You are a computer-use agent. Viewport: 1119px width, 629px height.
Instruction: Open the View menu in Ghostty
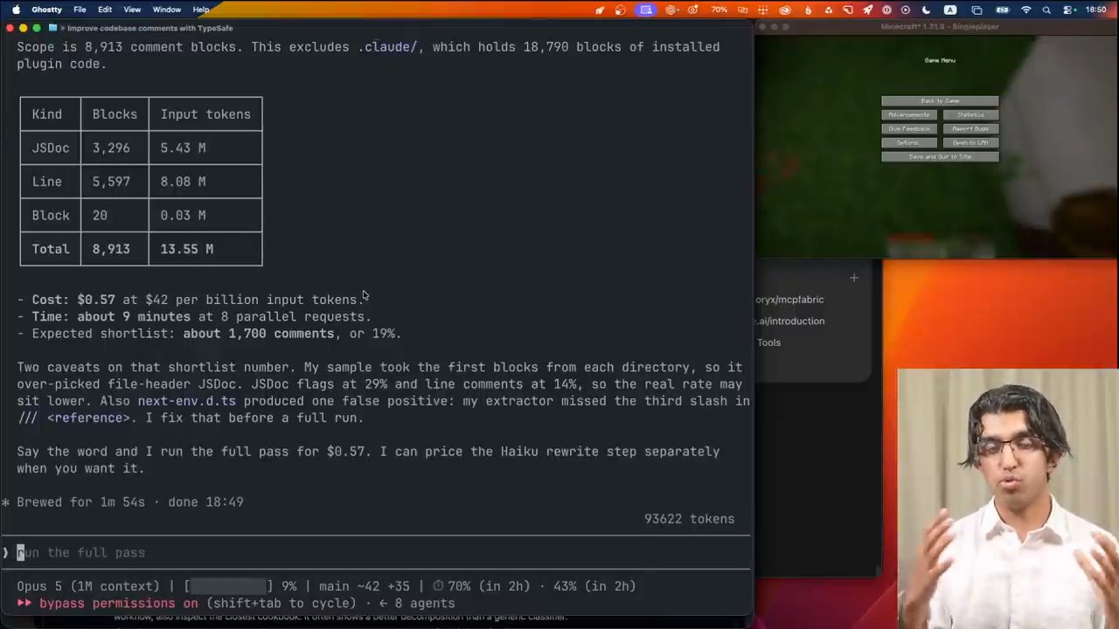click(x=132, y=10)
